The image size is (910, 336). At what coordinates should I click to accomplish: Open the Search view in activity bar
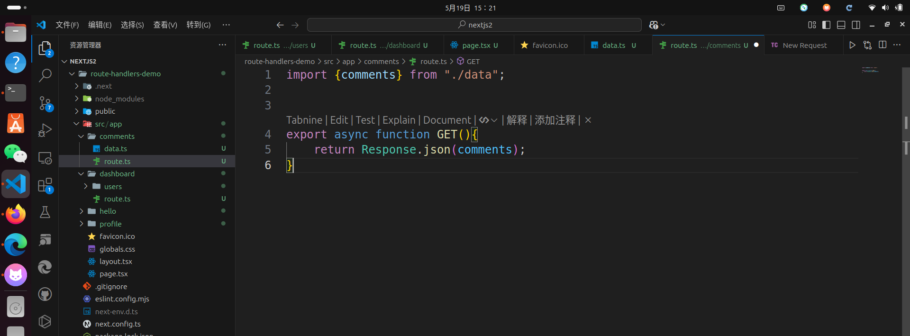click(x=45, y=75)
